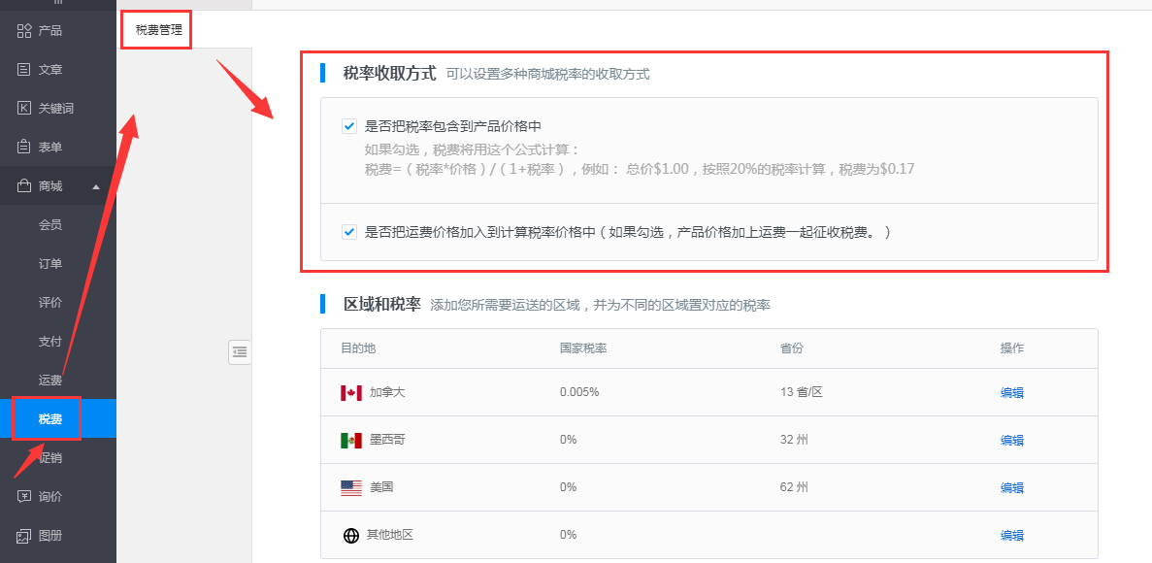
Task: Click the Canada flag icon
Action: [351, 393]
